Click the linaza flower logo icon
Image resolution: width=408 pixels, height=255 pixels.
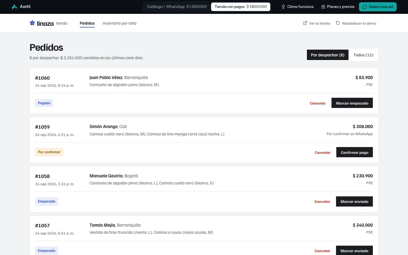coord(32,23)
